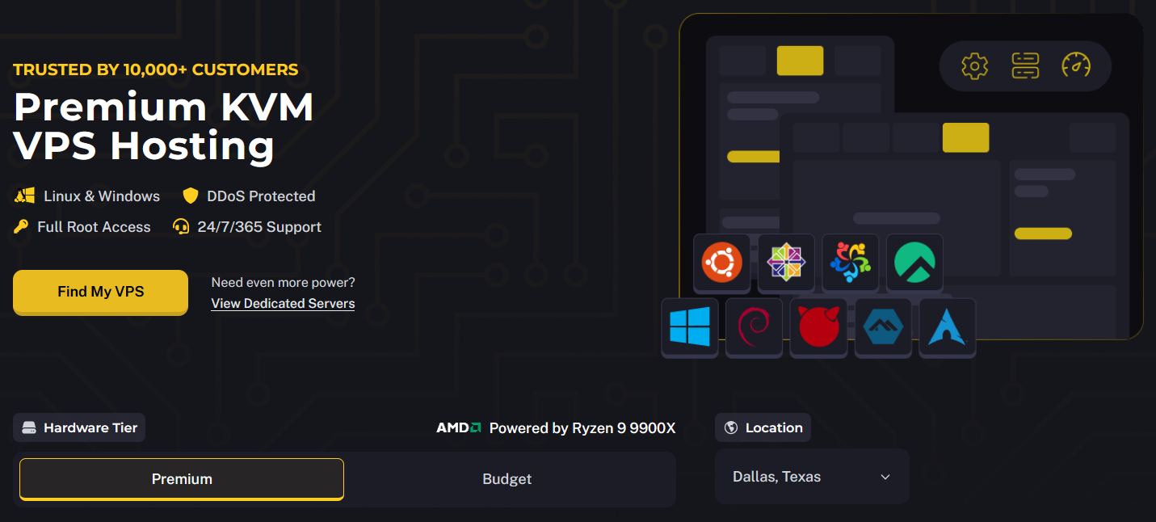This screenshot has width=1156, height=522.
Task: Click the Linux & Windows feature icon
Action: tap(24, 196)
